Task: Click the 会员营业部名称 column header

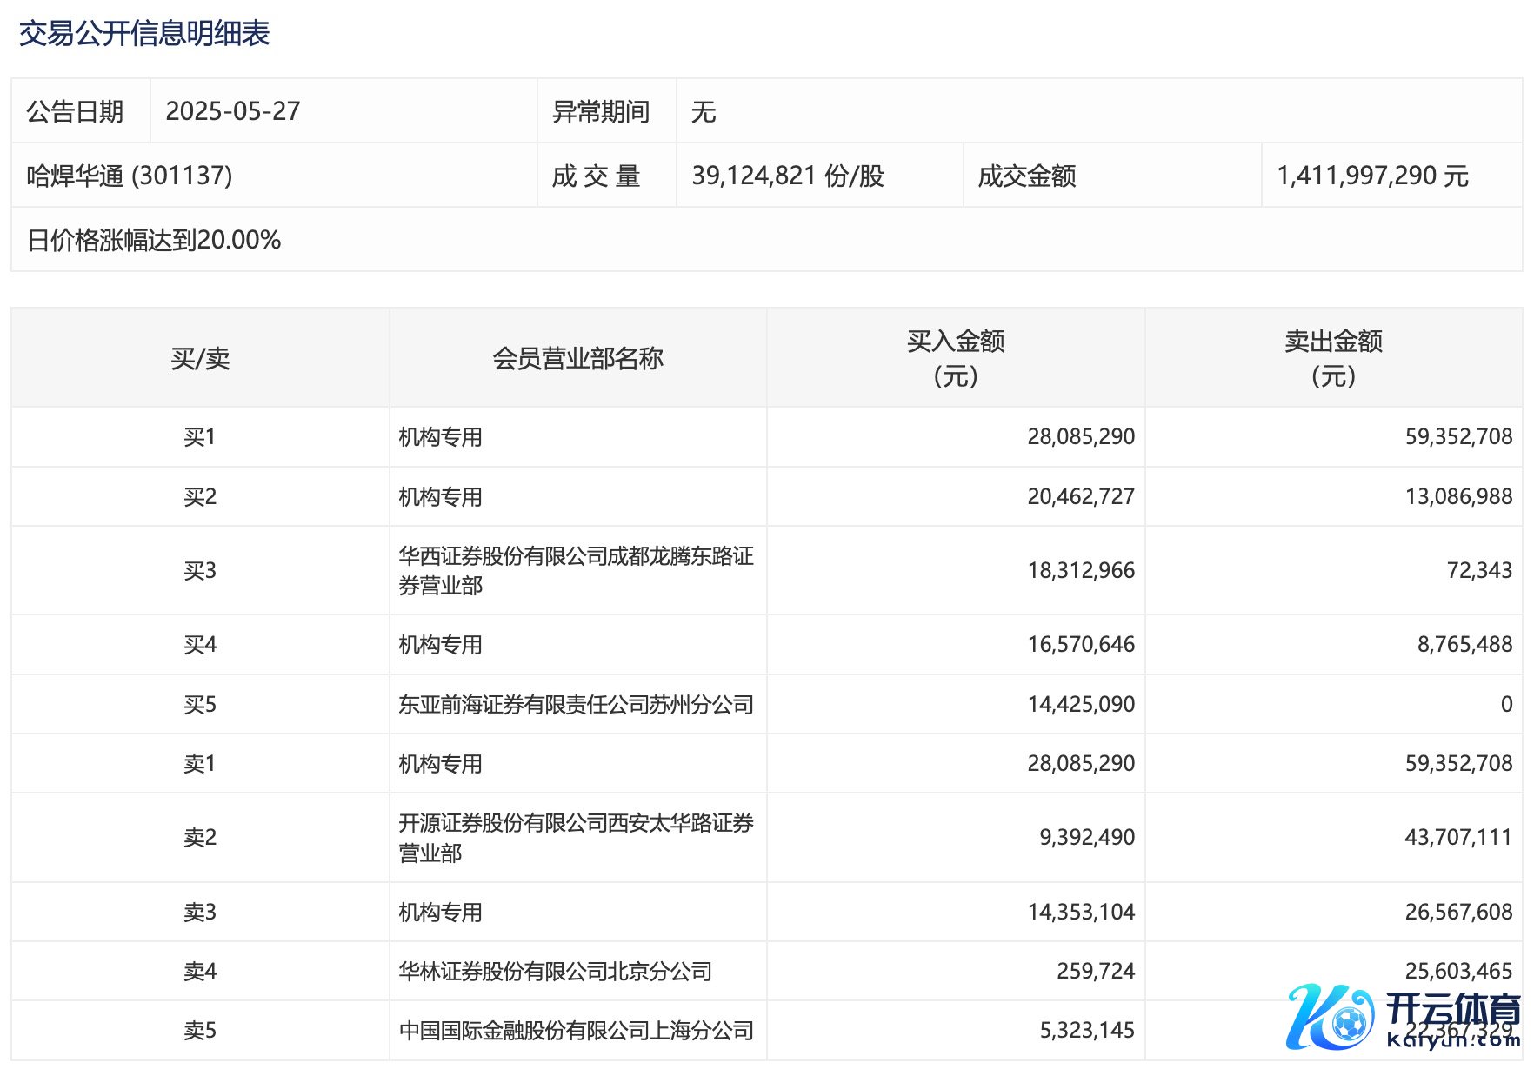Action: click(x=577, y=358)
